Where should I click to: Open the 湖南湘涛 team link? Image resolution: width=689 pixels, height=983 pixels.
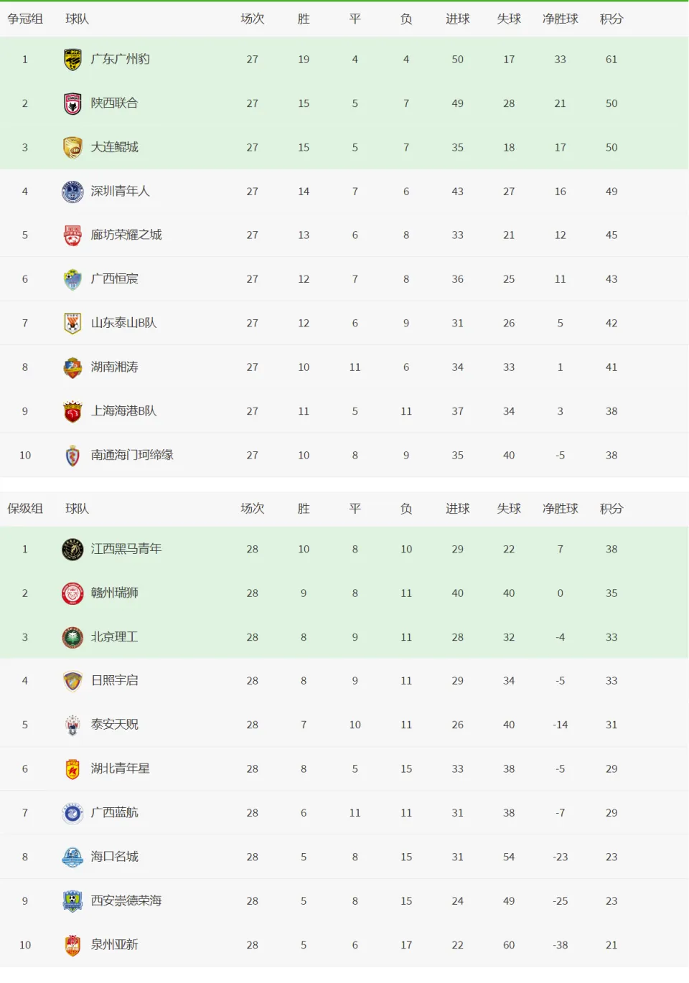point(114,367)
